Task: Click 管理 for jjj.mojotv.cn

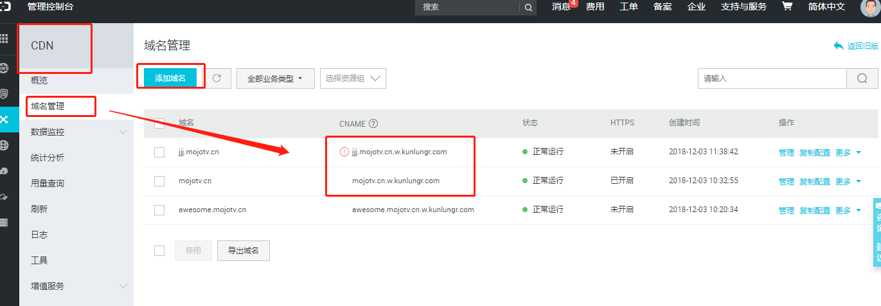Action: [787, 152]
